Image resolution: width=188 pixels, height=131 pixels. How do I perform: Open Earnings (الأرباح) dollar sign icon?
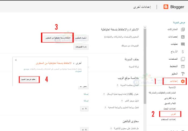(183, 52)
